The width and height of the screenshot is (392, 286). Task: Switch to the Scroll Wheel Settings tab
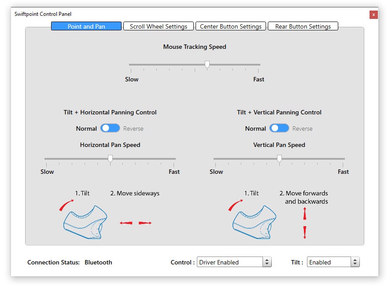[x=159, y=26]
